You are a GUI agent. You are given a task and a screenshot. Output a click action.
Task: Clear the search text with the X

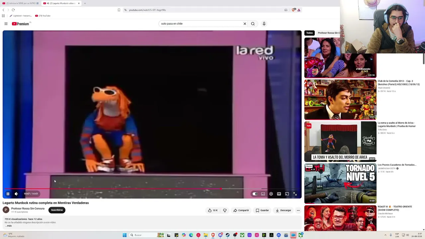(245, 24)
